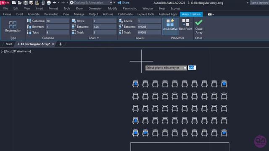The height and width of the screenshot is (151, 269).
Task: Click the Base Point button
Action: (x=186, y=25)
